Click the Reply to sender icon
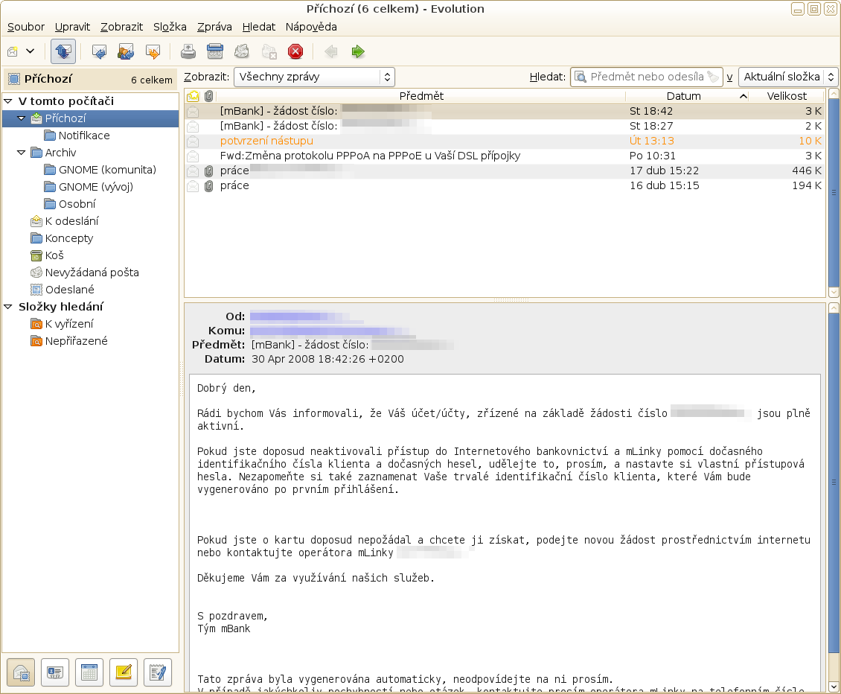The image size is (841, 694). (x=98, y=51)
